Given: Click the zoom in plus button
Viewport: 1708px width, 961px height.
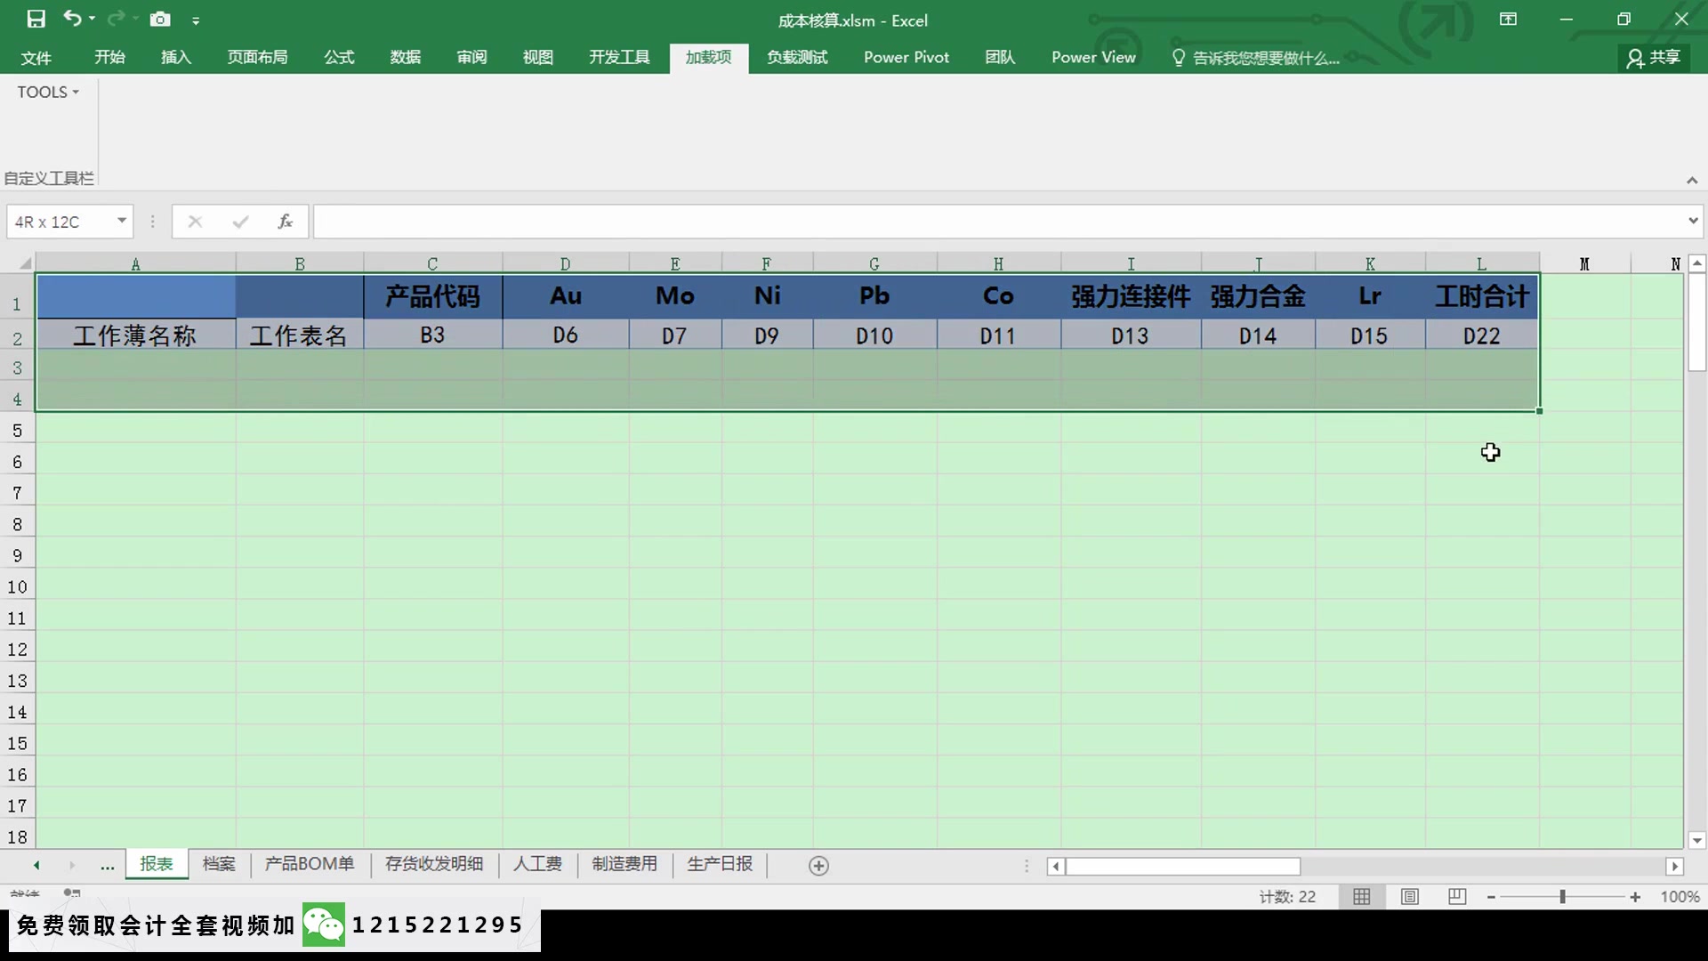Looking at the screenshot, I should coord(1635,897).
